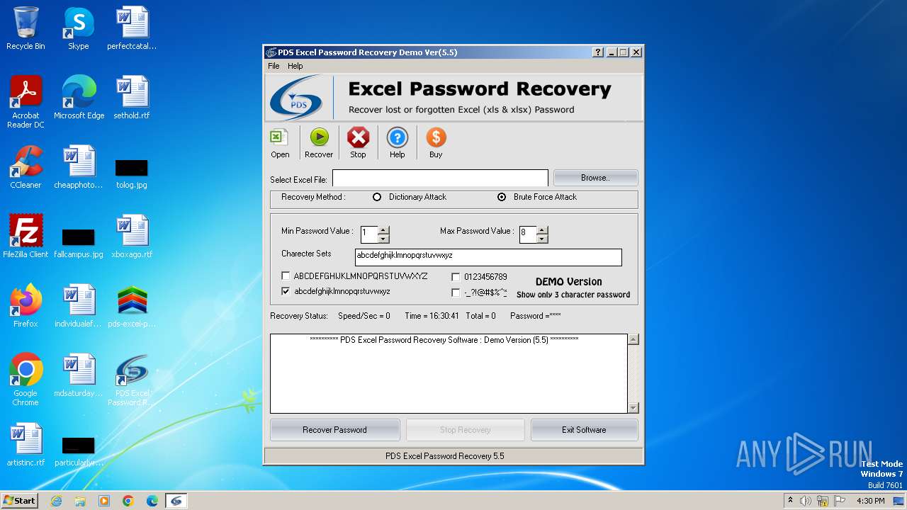Select the Dictionary Attack radio button
The height and width of the screenshot is (510, 907).
click(x=377, y=197)
